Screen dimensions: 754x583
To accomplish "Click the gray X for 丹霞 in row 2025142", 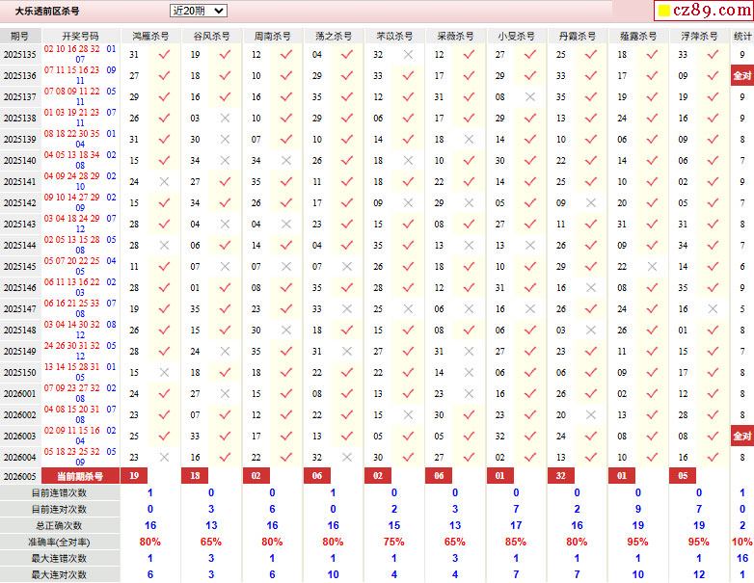I will 590,203.
